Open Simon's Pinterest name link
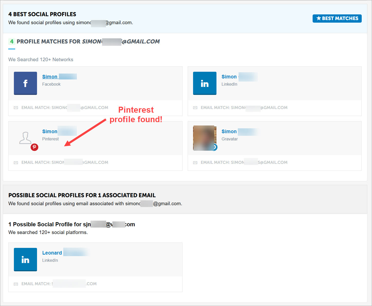Viewport: 372px width, 306px height. [x=49, y=131]
